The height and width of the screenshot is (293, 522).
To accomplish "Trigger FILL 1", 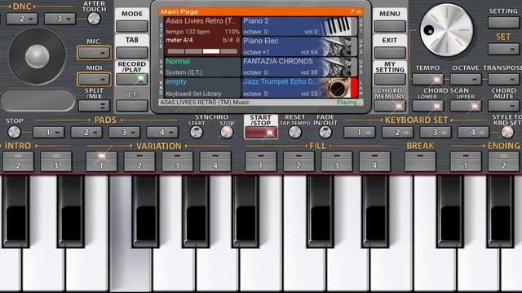I will (261, 161).
